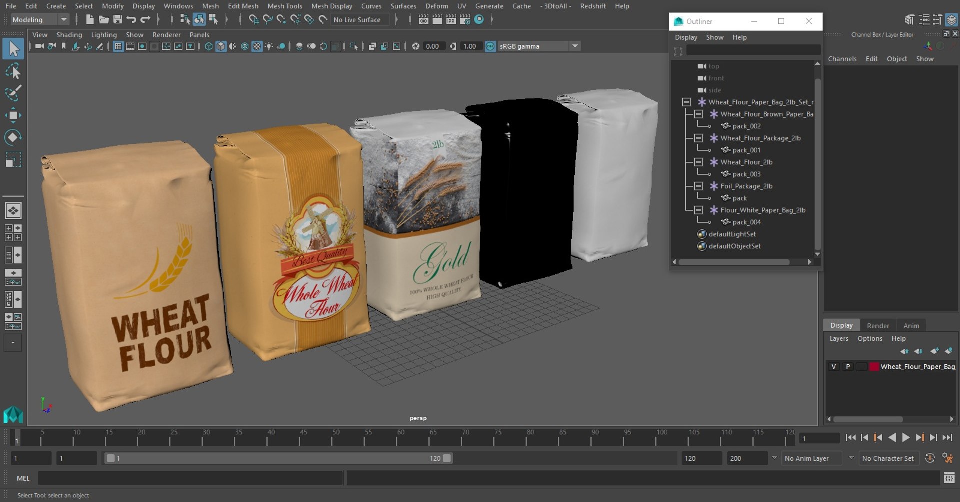Collapse the Wheat_Flour_2lb group node
The width and height of the screenshot is (960, 502).
[698, 162]
